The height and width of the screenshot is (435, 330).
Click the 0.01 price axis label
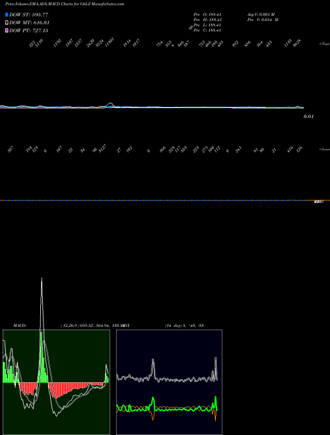308,117
